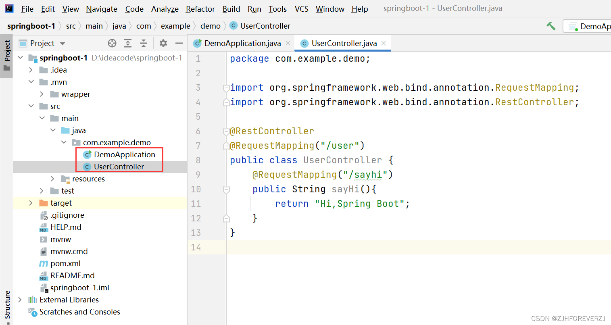Click the Scratches and Consoles icon
The image size is (611, 325).
pos(33,312)
